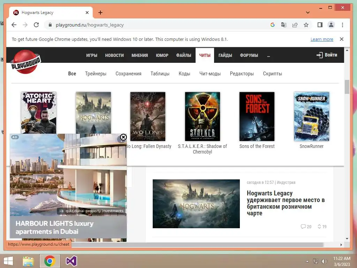Select the Трейнеры filter
The height and width of the screenshot is (268, 357).
click(x=96, y=74)
